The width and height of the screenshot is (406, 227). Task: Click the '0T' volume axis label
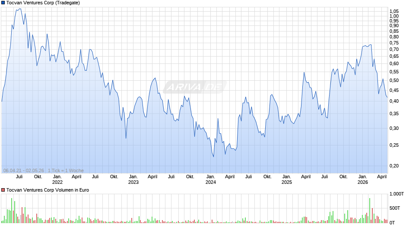tap(392, 222)
